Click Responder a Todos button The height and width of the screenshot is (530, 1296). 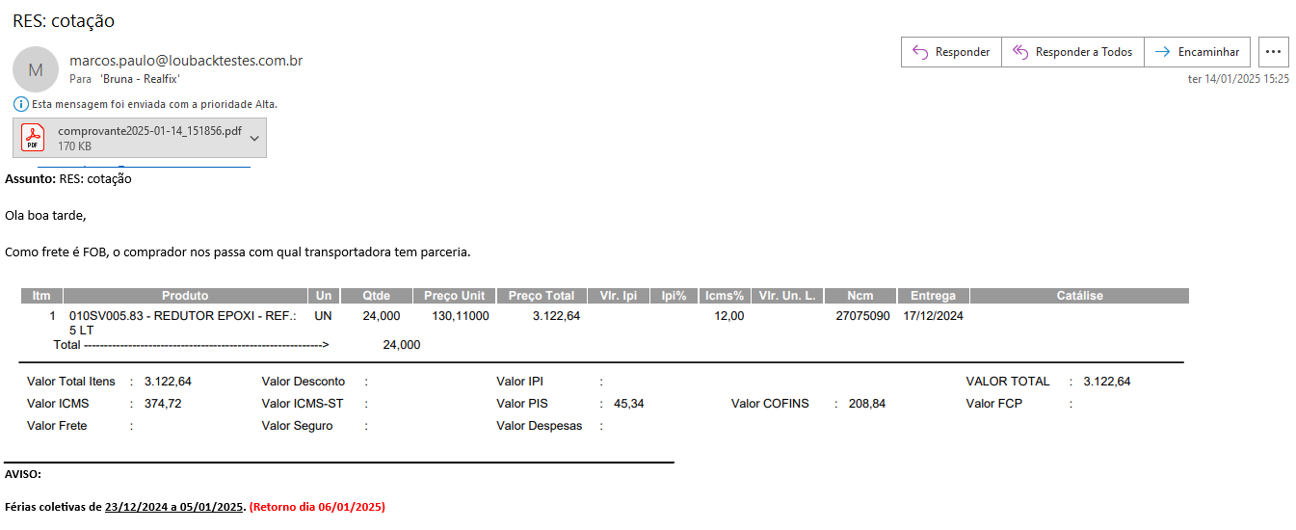[x=1072, y=52]
